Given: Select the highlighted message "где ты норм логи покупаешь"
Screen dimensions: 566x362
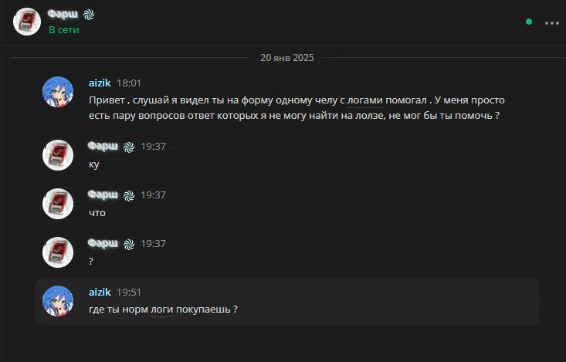Looking at the screenshot, I should 287,302.
